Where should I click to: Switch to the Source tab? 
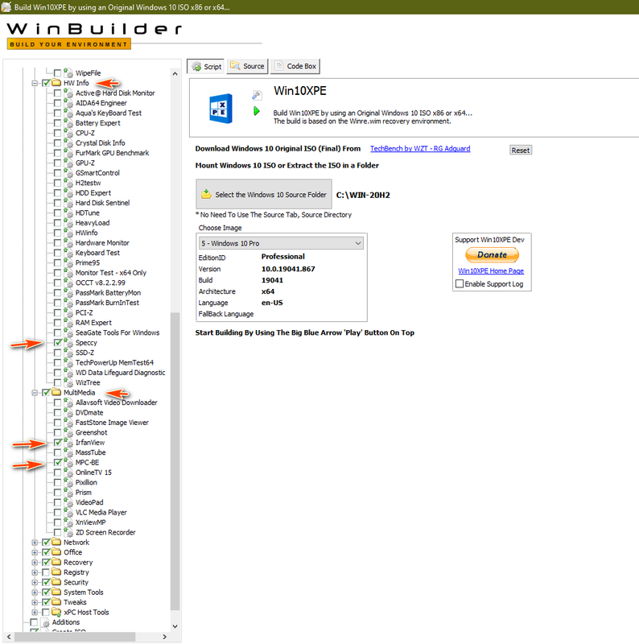coord(248,66)
